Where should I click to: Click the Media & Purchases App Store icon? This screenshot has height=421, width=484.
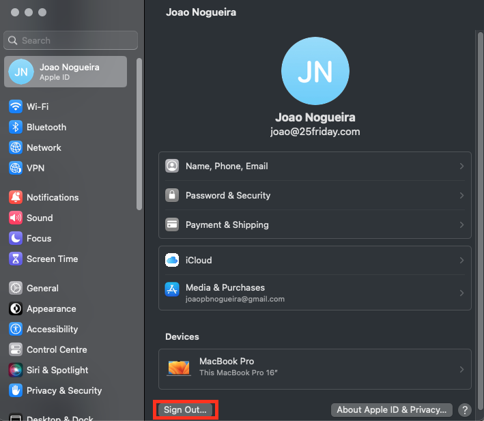172,289
